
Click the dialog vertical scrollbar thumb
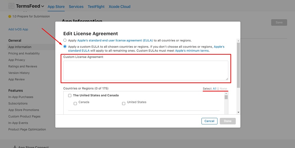point(238,65)
